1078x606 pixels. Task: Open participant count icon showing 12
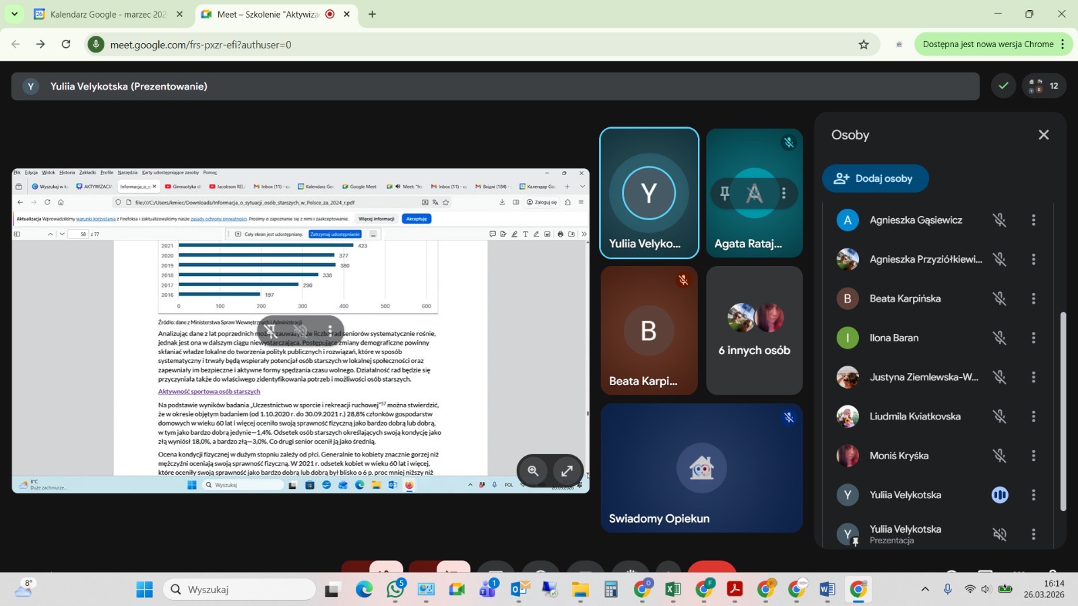tap(1044, 86)
